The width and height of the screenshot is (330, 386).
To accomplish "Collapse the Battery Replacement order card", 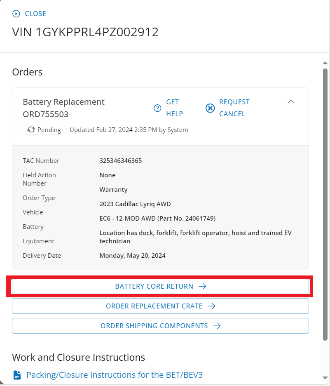I will (x=291, y=101).
